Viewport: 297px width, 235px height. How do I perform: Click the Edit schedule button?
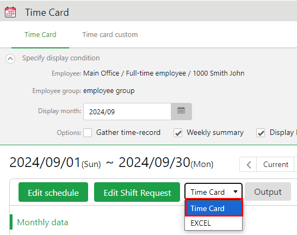(x=53, y=192)
